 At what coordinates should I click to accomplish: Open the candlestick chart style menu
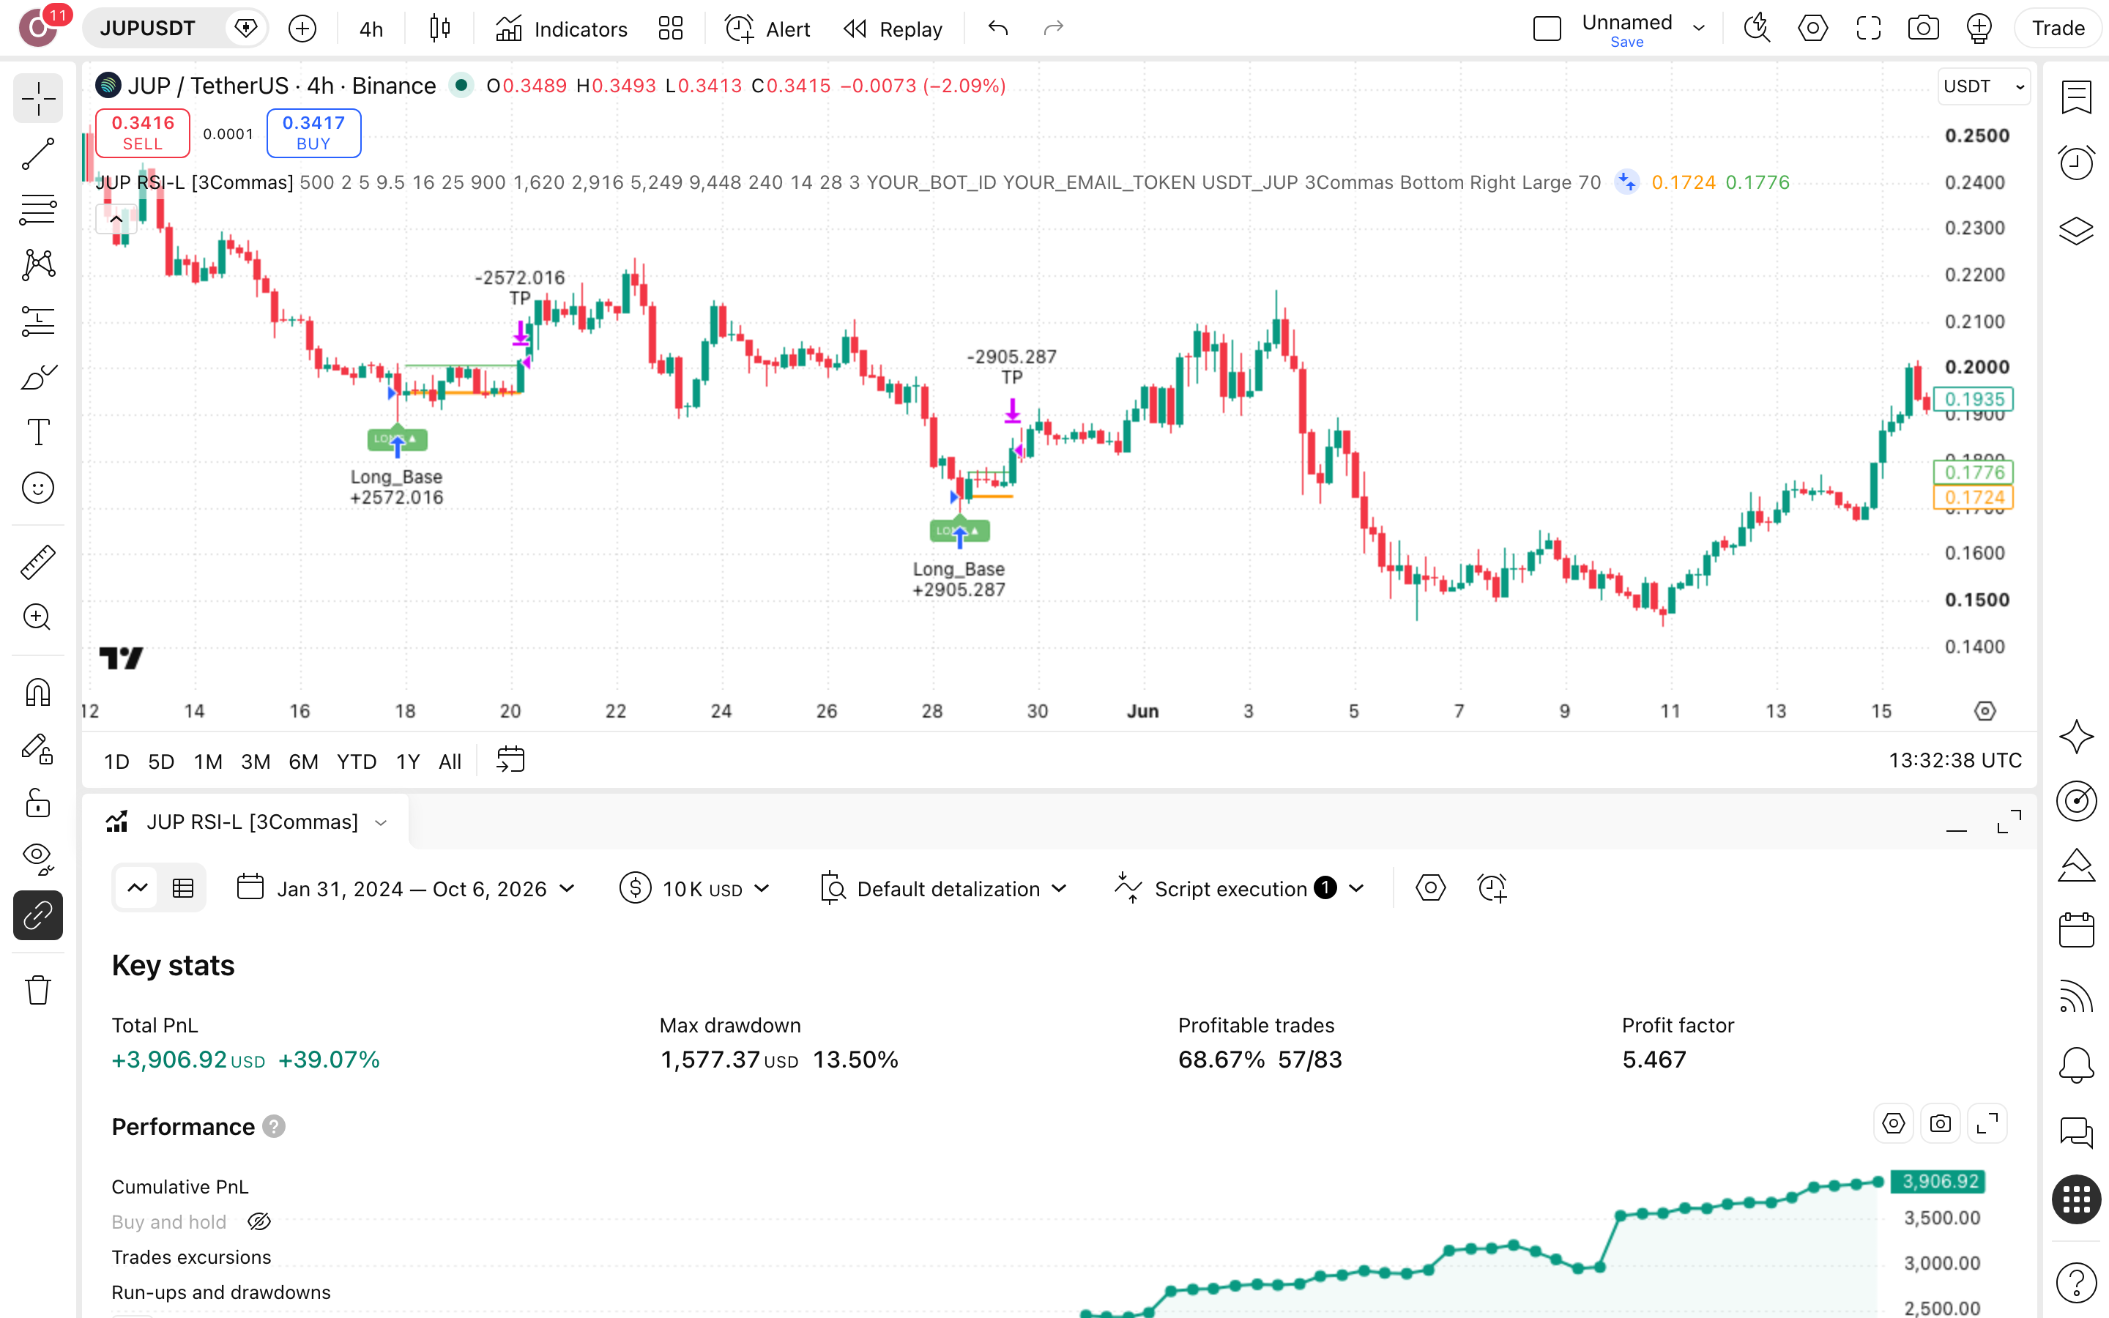(440, 29)
